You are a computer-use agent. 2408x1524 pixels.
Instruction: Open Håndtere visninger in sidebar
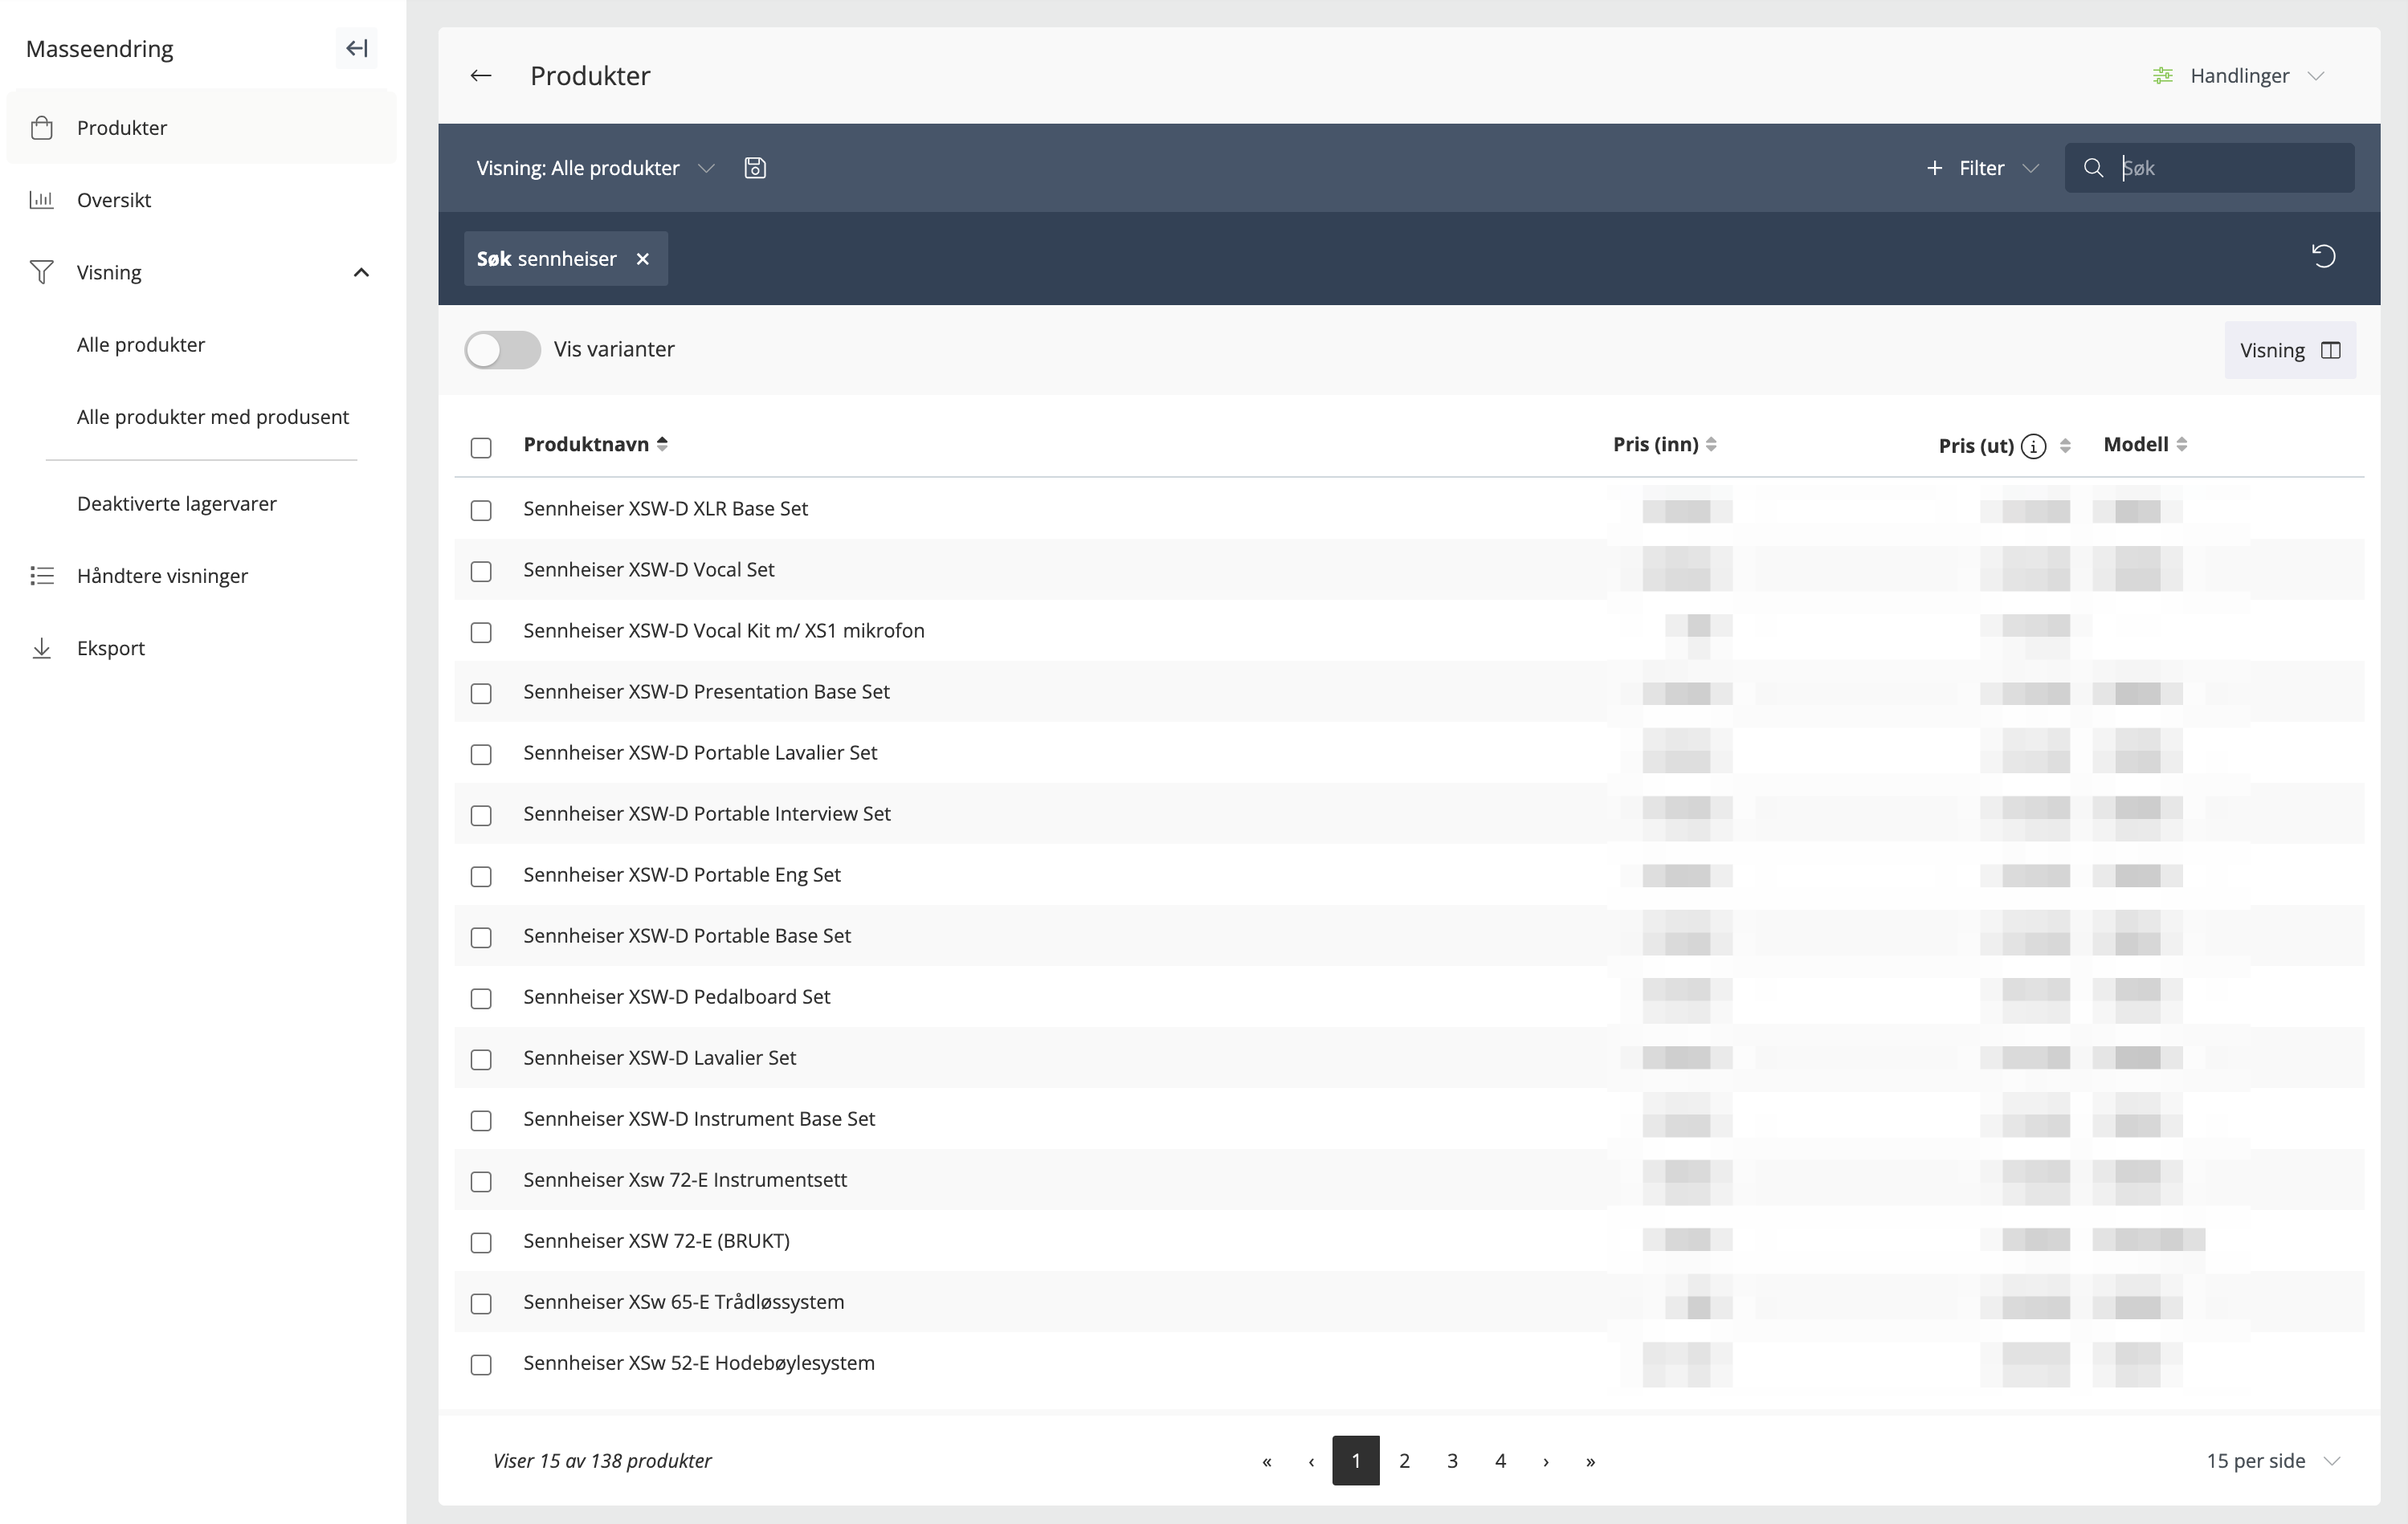162,576
